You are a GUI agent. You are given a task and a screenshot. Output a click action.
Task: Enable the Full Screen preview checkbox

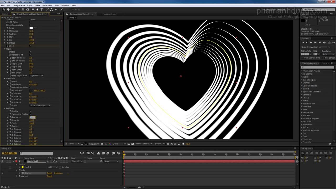pyautogui.click(x=324, y=58)
